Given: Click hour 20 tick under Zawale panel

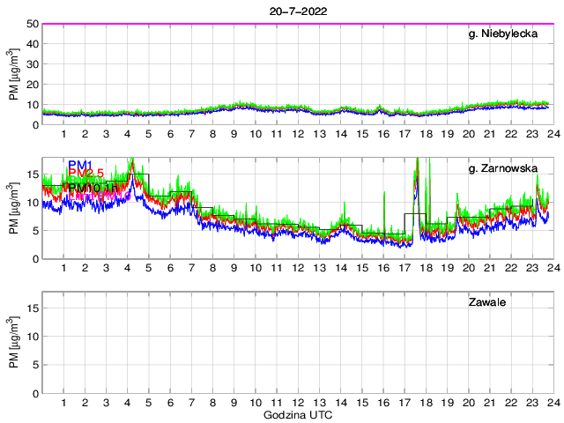Looking at the screenshot, I should pyautogui.click(x=469, y=403).
